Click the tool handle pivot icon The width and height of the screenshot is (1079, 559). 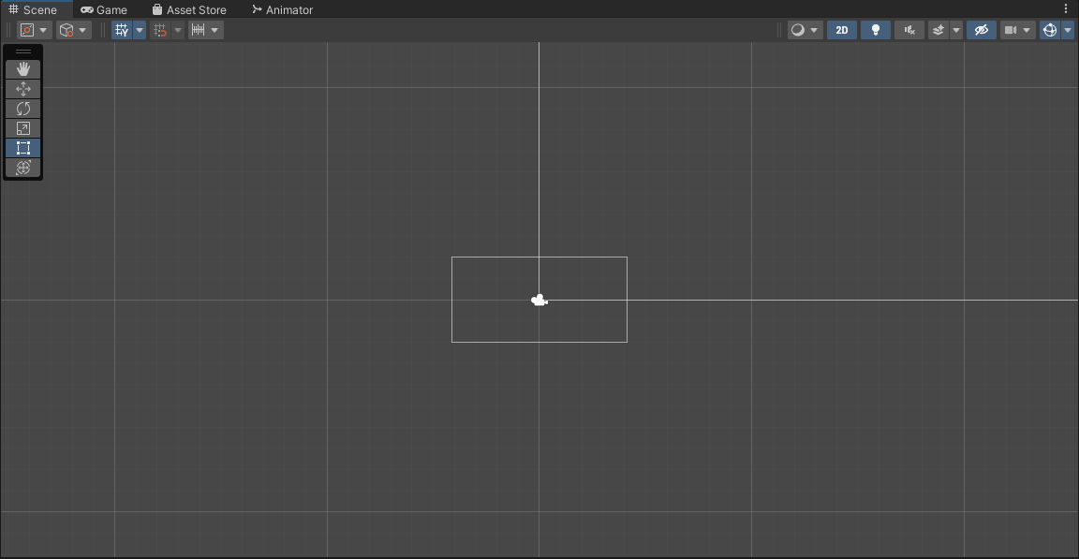[27, 29]
